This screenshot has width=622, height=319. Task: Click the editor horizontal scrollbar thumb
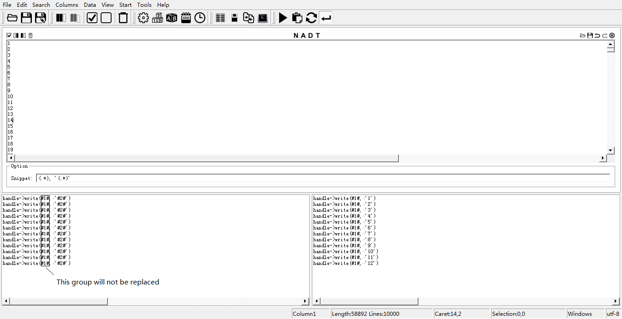pos(206,158)
